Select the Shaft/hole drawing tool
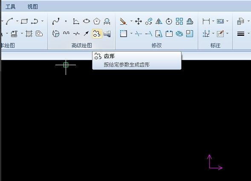 pyautogui.click(x=107, y=34)
